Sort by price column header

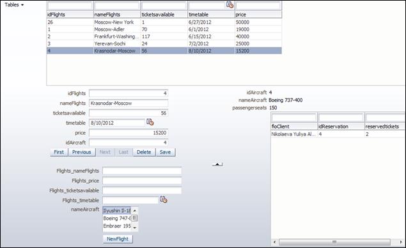[x=258, y=15]
